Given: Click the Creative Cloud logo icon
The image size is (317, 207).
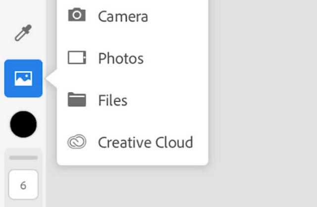Looking at the screenshot, I should pos(77,142).
